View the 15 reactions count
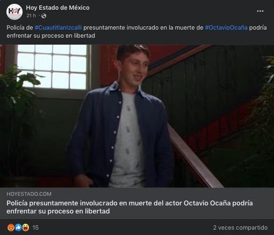 pyautogui.click(x=35, y=227)
